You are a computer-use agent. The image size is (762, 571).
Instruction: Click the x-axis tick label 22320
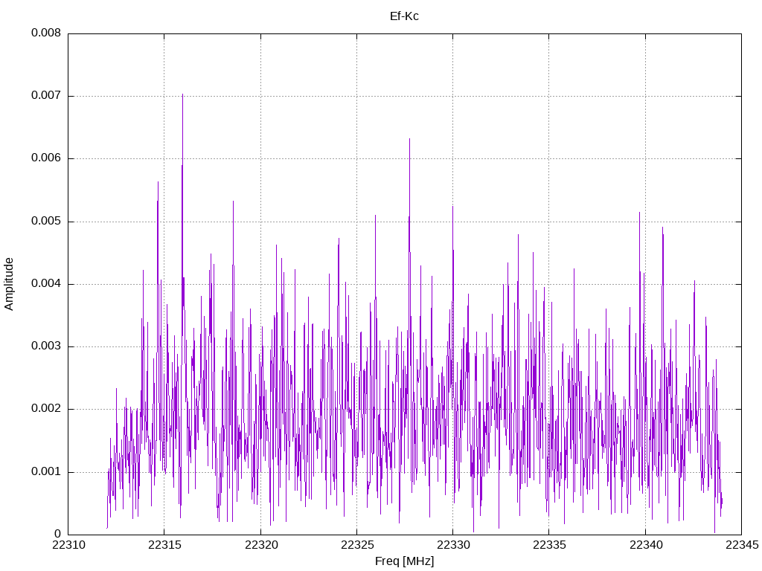[261, 545]
